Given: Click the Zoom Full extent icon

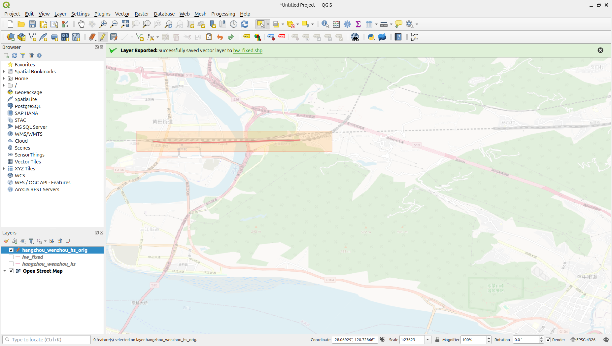Looking at the screenshot, I should tap(125, 24).
